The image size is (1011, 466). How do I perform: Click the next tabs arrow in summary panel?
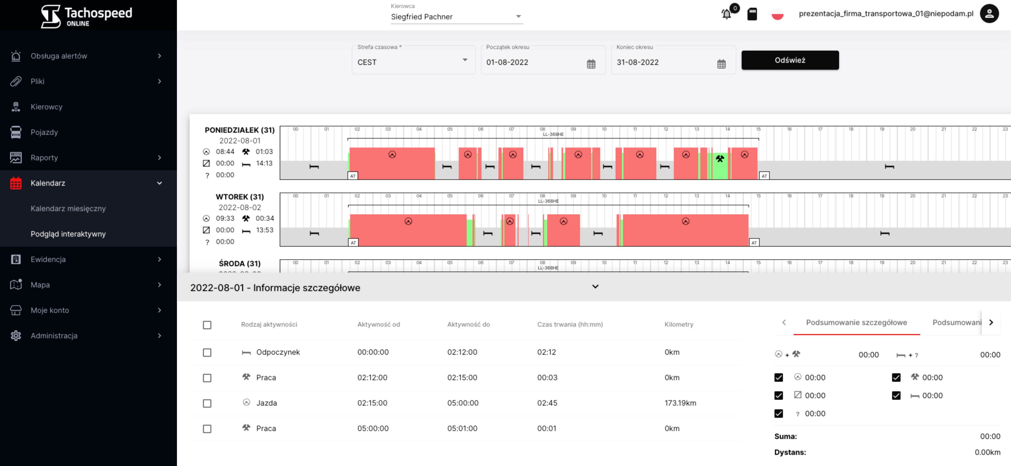pyautogui.click(x=991, y=322)
